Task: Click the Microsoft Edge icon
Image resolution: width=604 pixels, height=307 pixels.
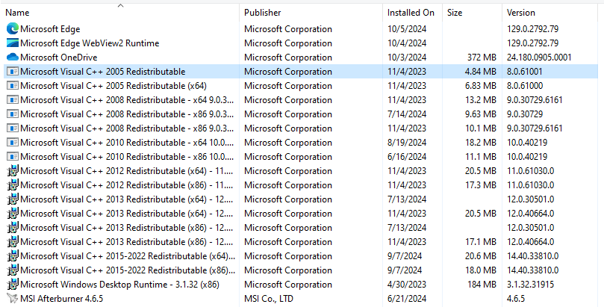Action: [x=12, y=29]
